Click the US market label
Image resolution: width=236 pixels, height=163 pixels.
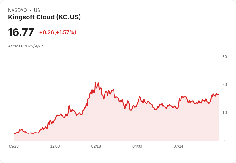point(37,10)
